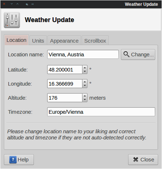The height and width of the screenshot is (169, 162).
Task: Click the titlebar overlapping windows icon
Action: pyautogui.click(x=27, y=4)
